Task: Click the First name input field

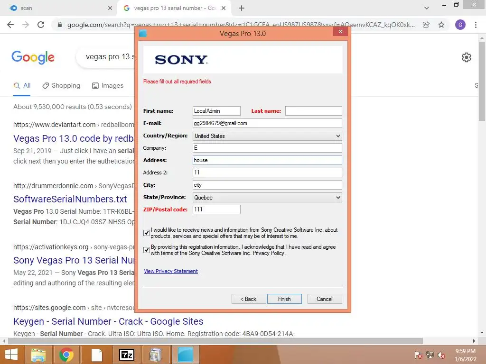Action: (216, 111)
